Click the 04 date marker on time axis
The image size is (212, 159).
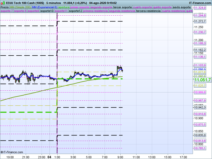click(x=49, y=157)
